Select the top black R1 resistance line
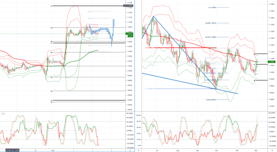277x152 pixels. click(81, 6)
